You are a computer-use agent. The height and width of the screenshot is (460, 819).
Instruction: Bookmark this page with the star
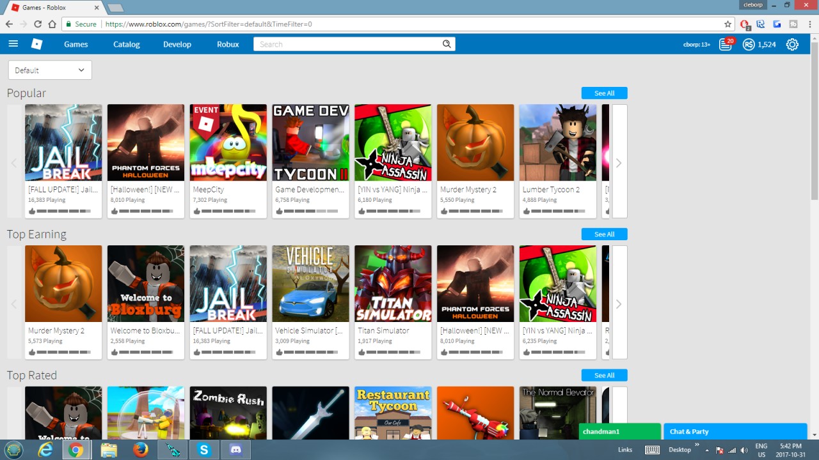pyautogui.click(x=728, y=24)
